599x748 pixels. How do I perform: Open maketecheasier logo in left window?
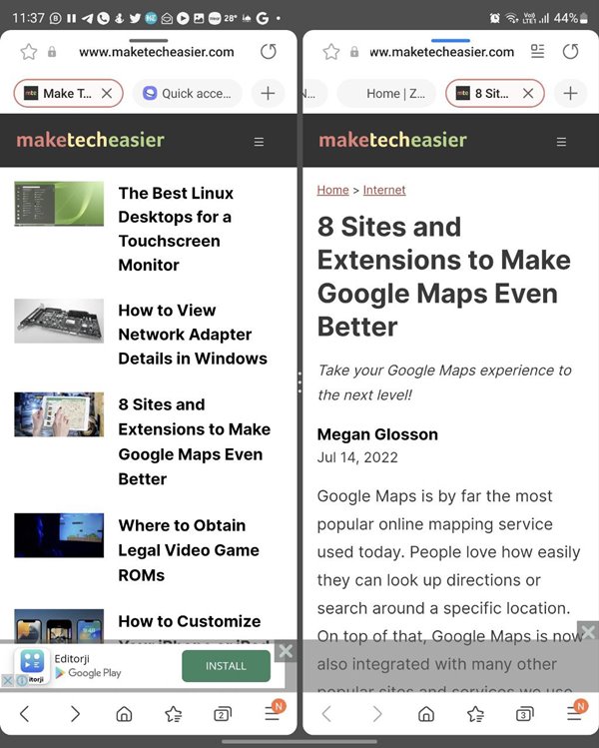tap(90, 140)
